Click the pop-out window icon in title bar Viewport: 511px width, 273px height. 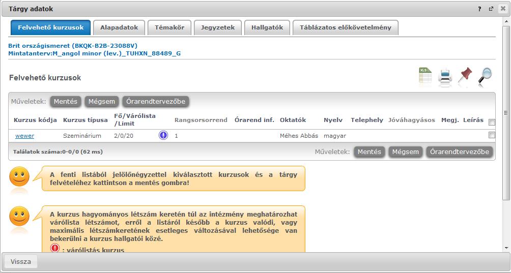click(x=491, y=9)
